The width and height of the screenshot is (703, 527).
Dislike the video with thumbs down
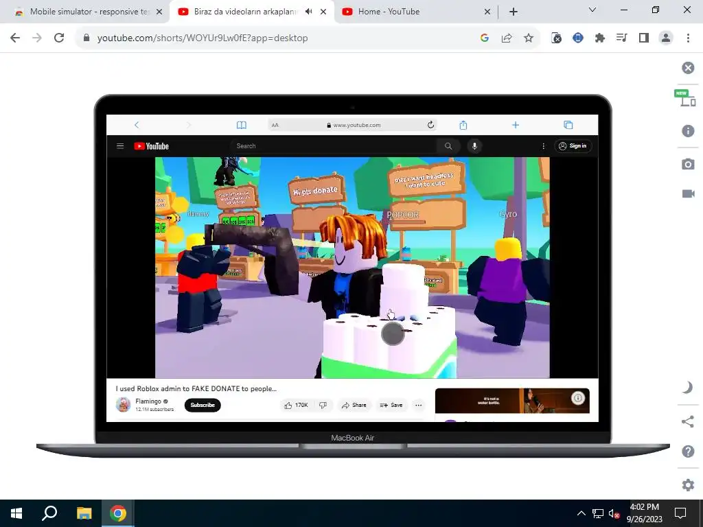[323, 405]
